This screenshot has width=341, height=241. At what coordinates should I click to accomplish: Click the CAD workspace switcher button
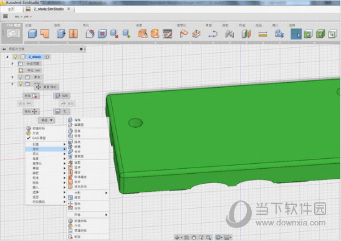[x=12, y=33]
